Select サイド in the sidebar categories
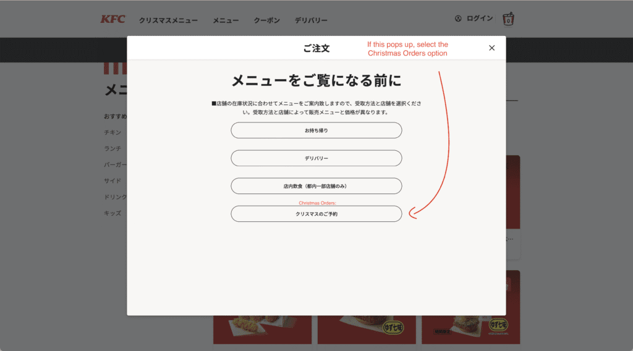The image size is (633, 351). pyautogui.click(x=113, y=180)
